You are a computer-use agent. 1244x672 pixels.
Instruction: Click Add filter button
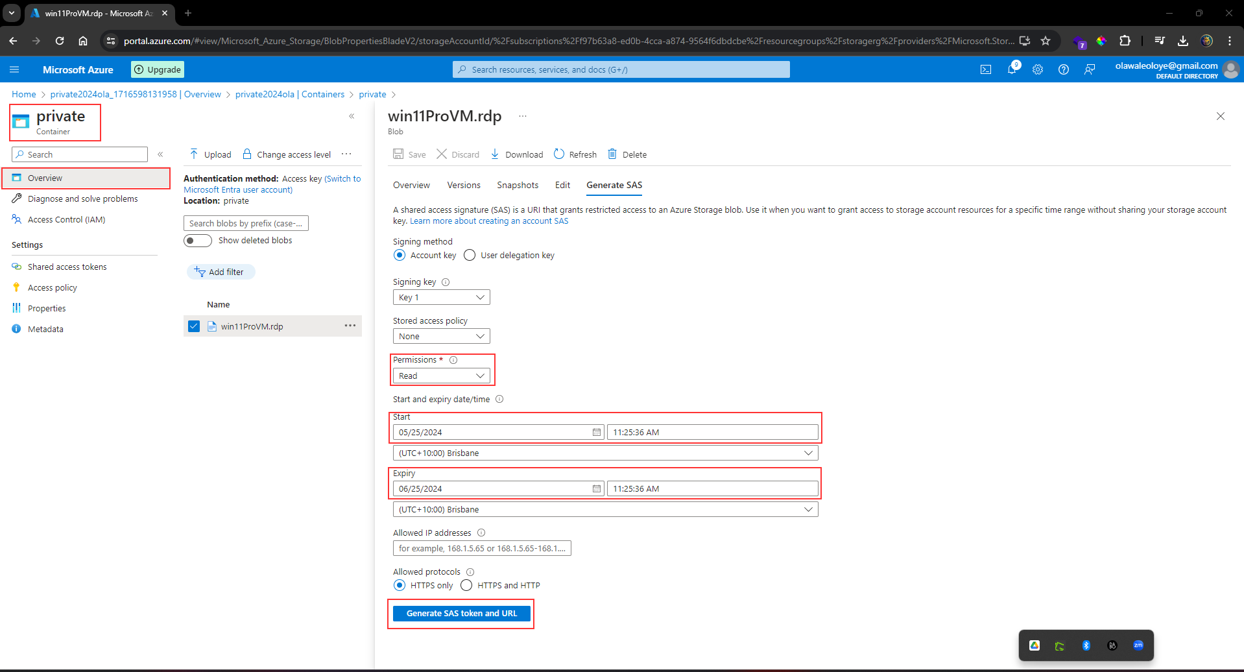point(221,272)
